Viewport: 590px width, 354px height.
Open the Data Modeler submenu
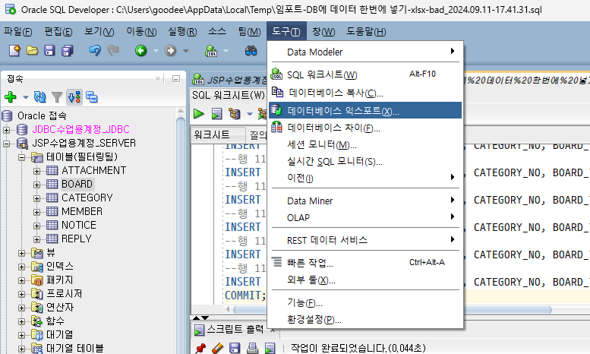click(365, 52)
